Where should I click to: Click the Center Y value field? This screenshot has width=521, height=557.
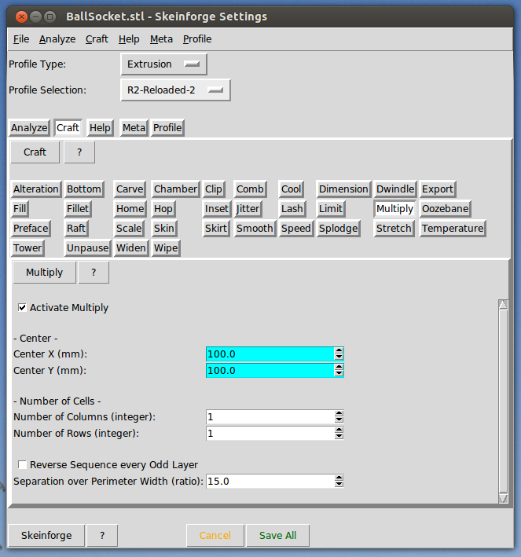click(275, 371)
